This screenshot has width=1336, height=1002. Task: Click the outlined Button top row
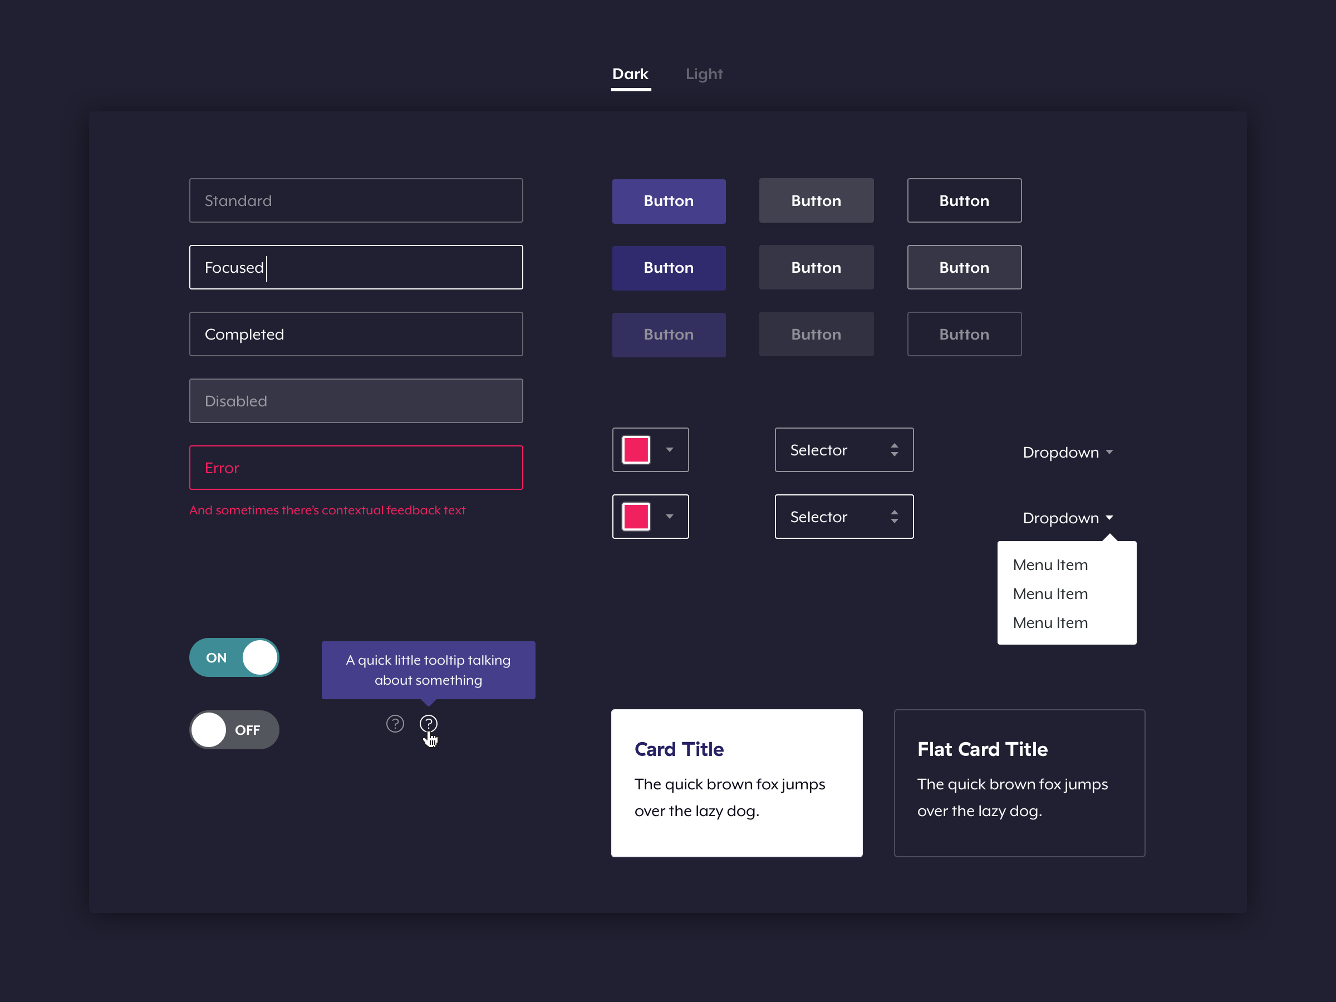[964, 200]
